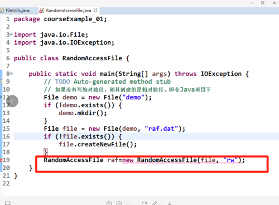Maximize the window with the square button
Screen dimensions: 279x205
point(263,3)
